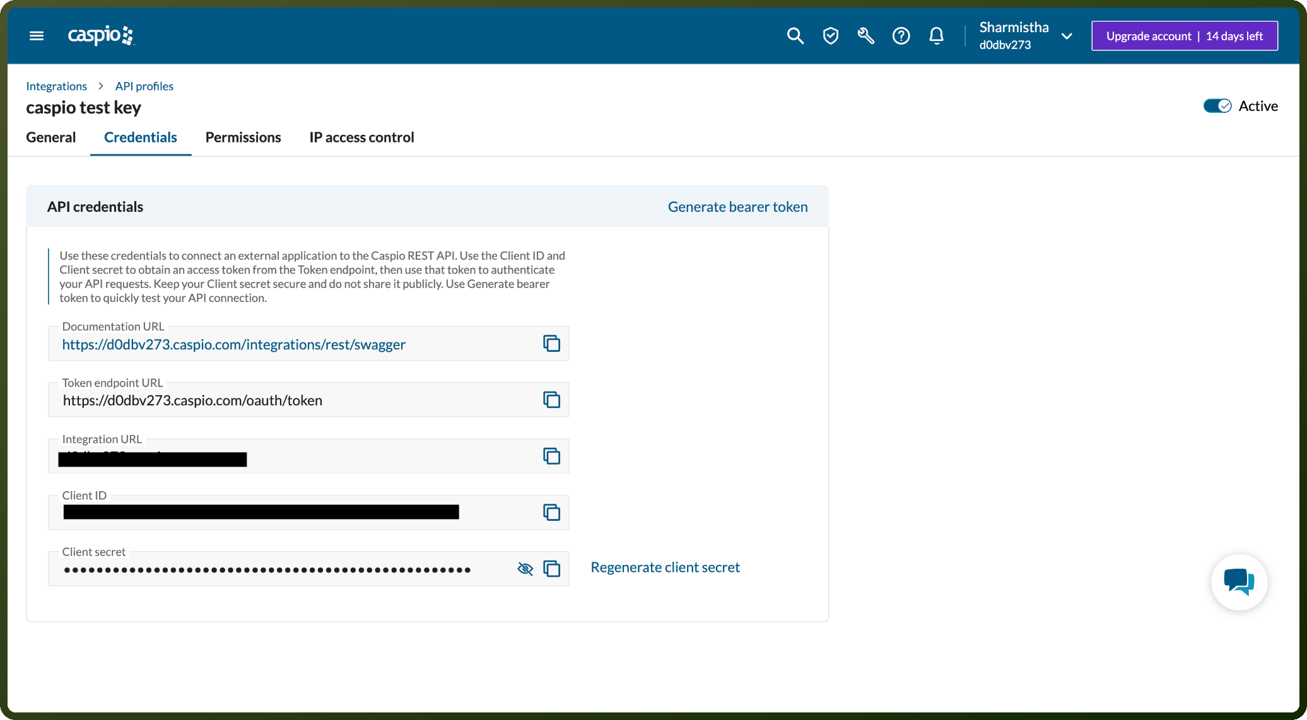Viewport: 1307px width, 720px height.
Task: Open the notifications bell
Action: (x=936, y=36)
